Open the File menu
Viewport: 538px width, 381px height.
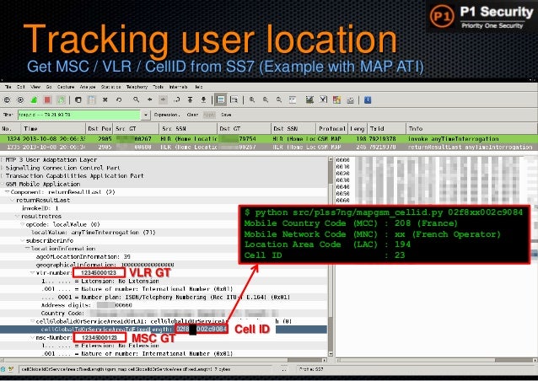coord(8,87)
